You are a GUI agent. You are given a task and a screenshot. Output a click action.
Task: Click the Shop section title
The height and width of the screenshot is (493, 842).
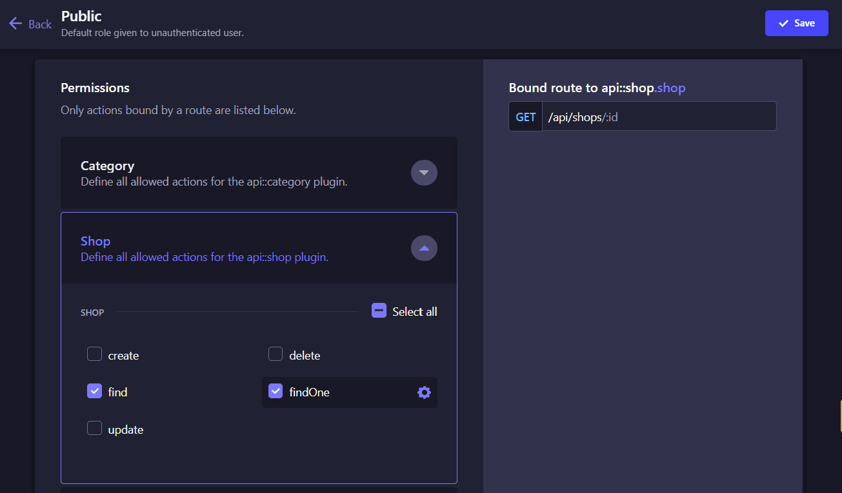pos(95,241)
